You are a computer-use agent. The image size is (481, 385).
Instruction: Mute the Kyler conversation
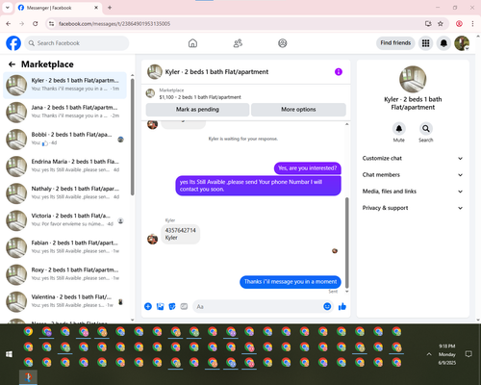[x=399, y=129]
